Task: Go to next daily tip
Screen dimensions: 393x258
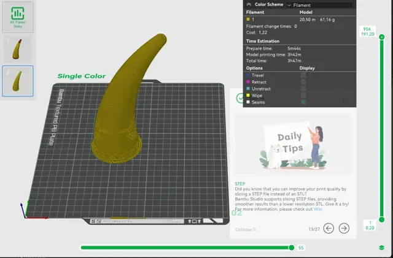Action: point(344,228)
